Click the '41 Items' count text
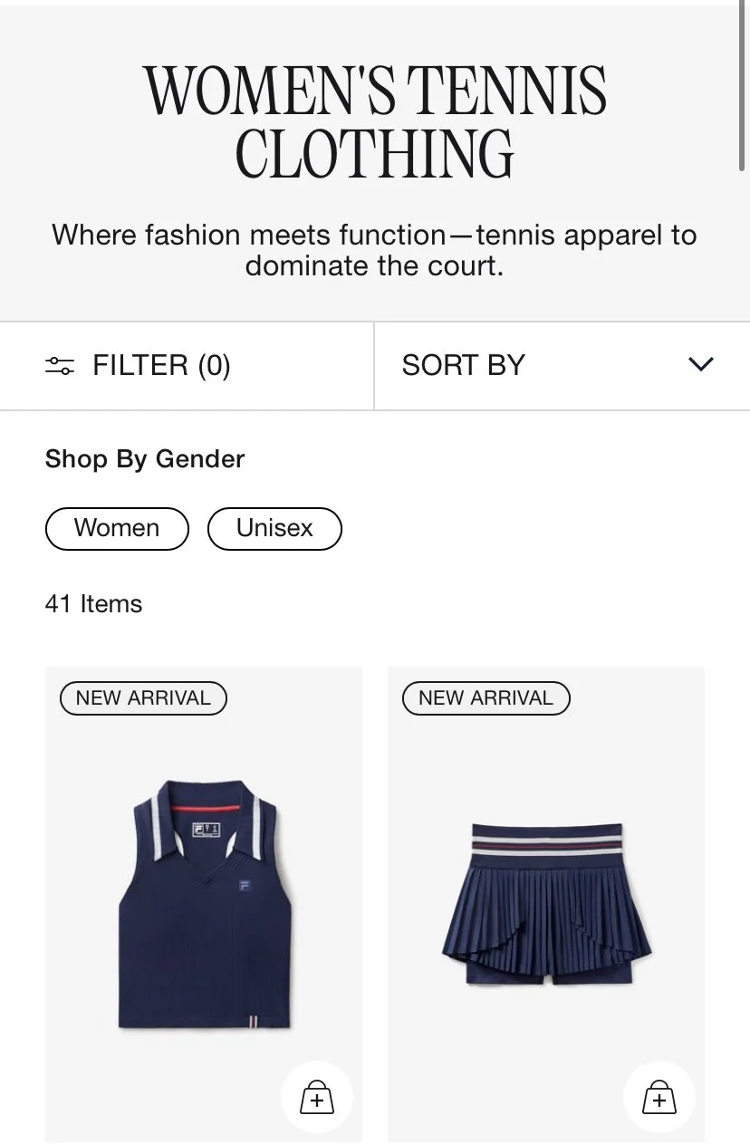Viewport: 750px width, 1144px height. point(93,604)
